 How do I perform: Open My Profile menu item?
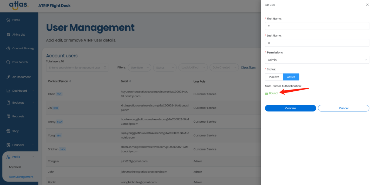15,167
